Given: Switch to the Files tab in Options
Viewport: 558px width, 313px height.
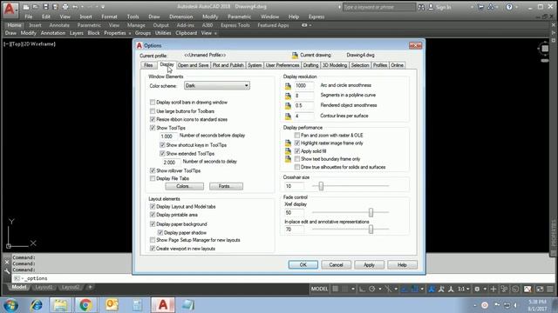Looking at the screenshot, I should [x=148, y=65].
